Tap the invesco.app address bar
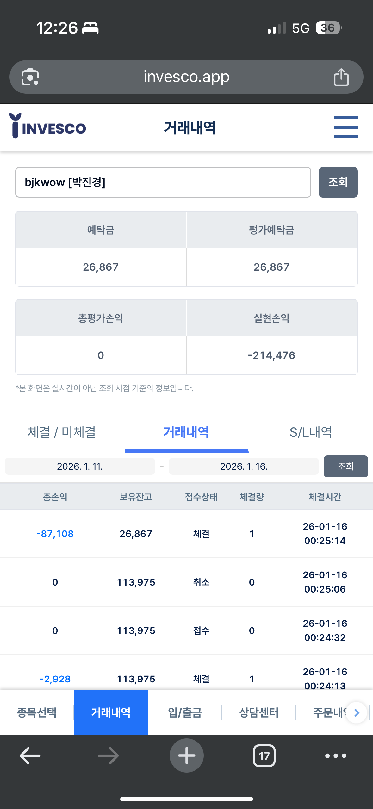373x809 pixels. (186, 77)
